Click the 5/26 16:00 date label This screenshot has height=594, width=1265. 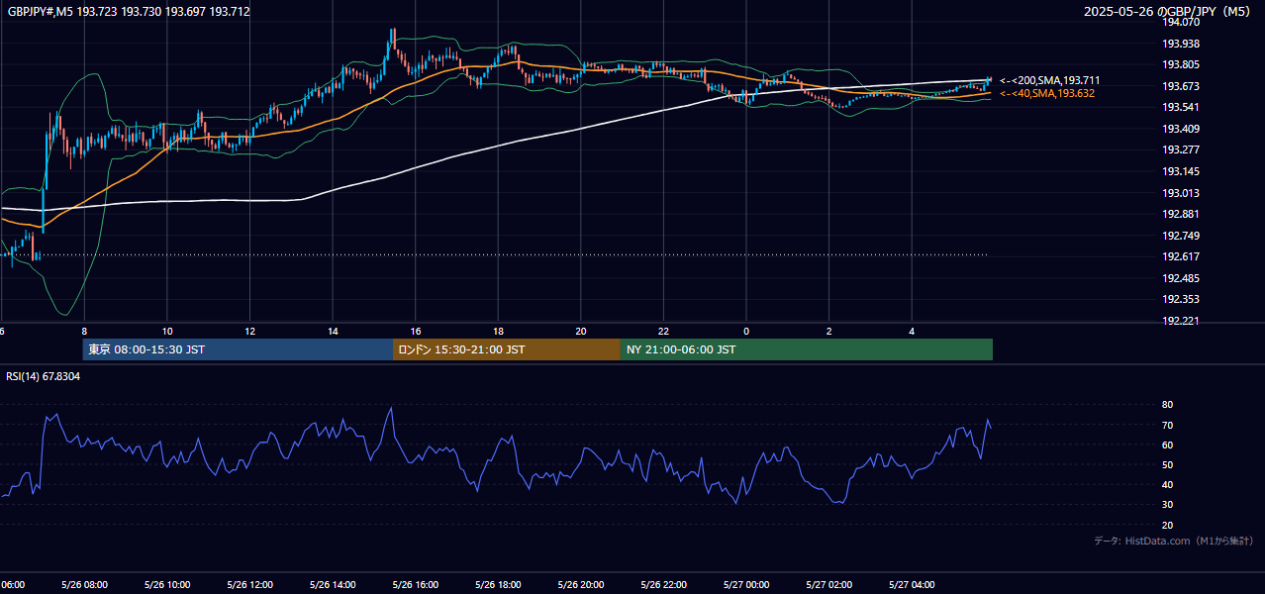click(416, 585)
